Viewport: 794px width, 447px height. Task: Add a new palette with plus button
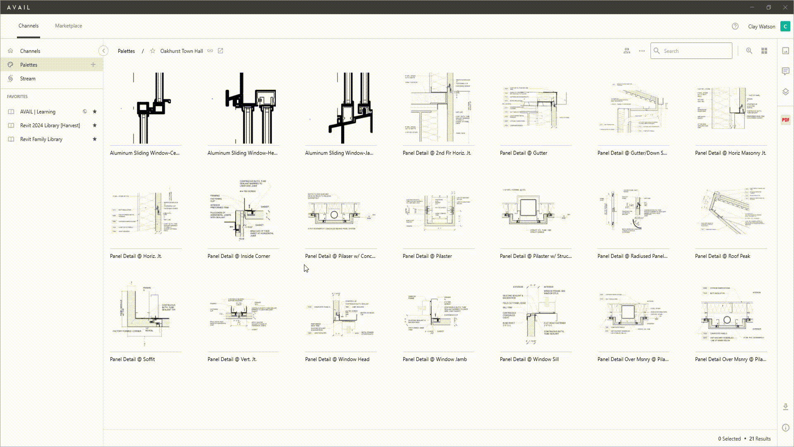coord(93,65)
